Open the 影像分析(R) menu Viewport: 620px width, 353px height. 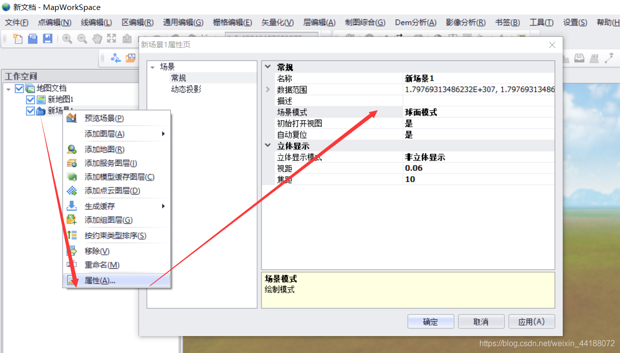click(465, 22)
